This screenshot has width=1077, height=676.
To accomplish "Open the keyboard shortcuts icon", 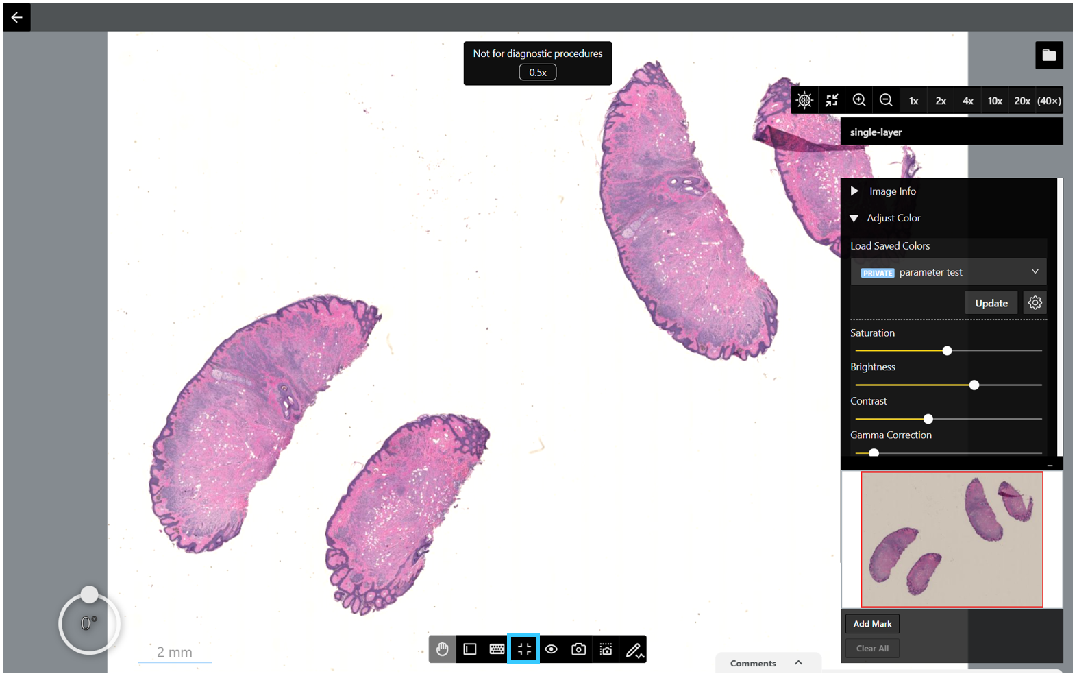I will tap(497, 649).
